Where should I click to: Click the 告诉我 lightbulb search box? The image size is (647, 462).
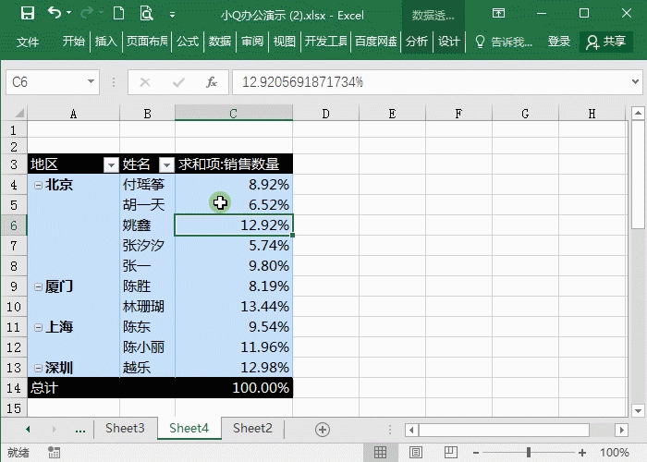504,42
